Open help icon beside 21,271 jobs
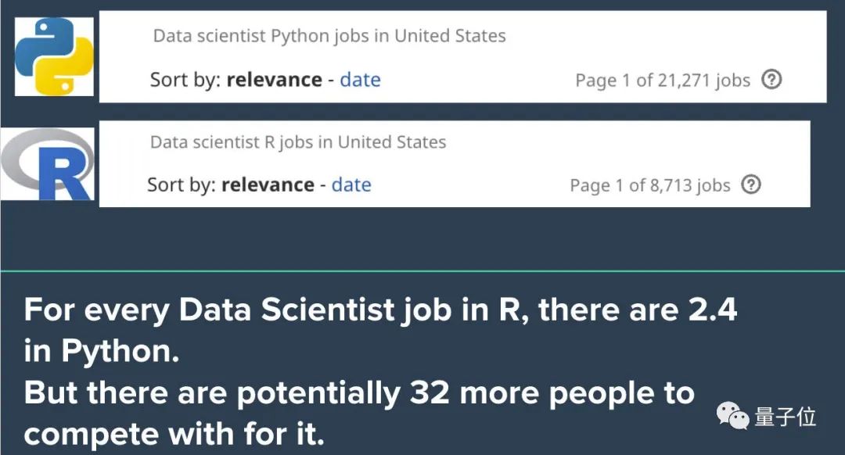The image size is (845, 455). [x=771, y=79]
